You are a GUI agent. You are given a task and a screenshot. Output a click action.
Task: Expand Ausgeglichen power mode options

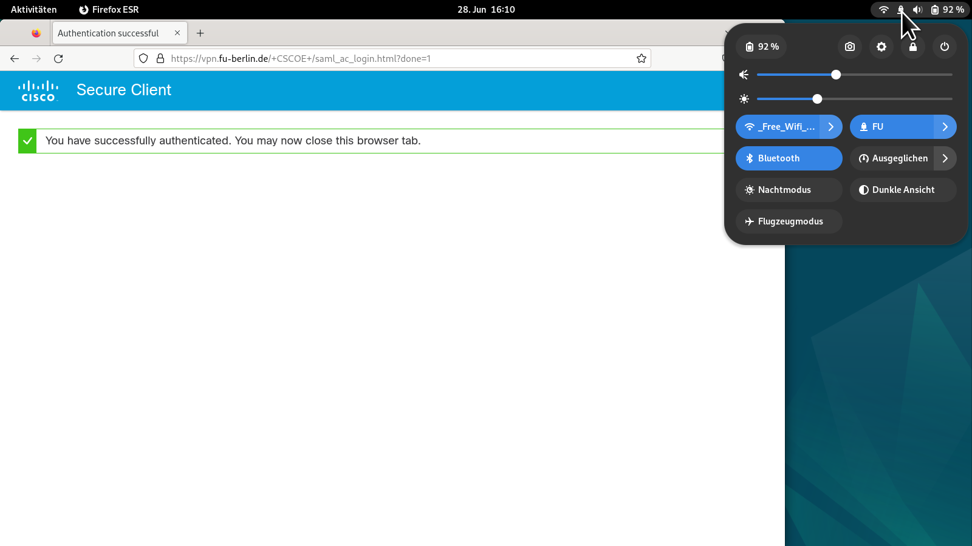point(945,158)
